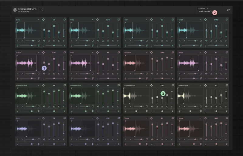Click the D2 note label on Tom pad
Screen dimensions: 243x156
(x=162, y=20)
